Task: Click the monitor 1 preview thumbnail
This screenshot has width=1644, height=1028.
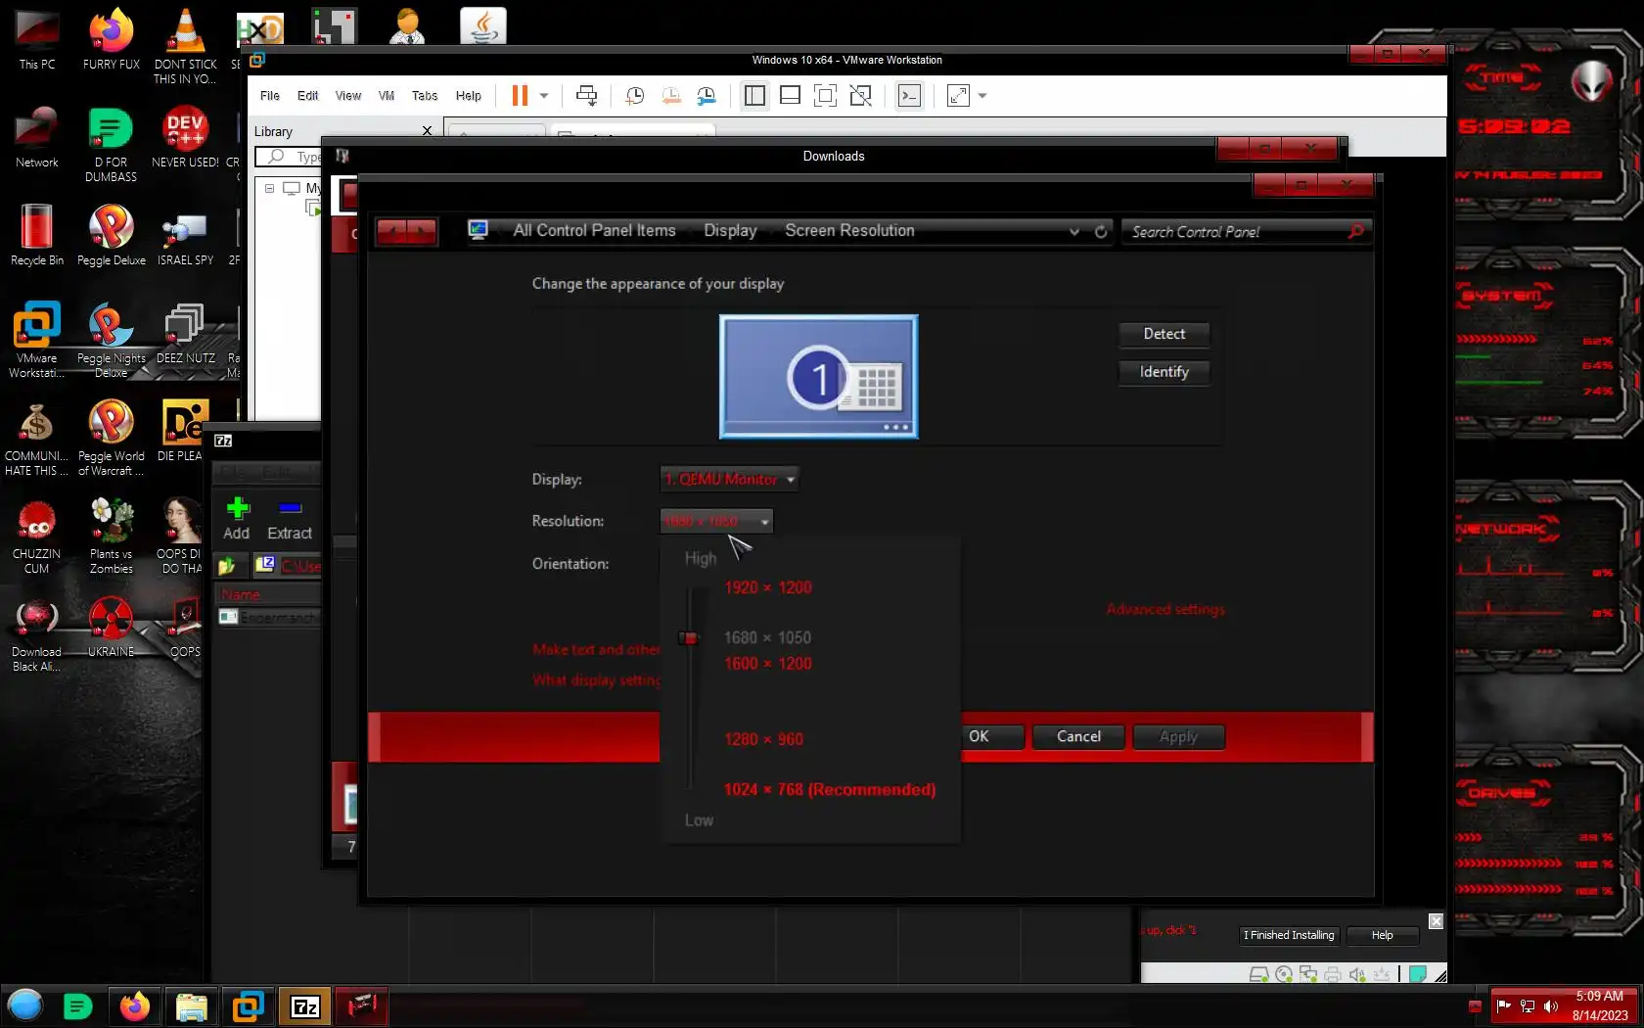Action: click(x=819, y=377)
